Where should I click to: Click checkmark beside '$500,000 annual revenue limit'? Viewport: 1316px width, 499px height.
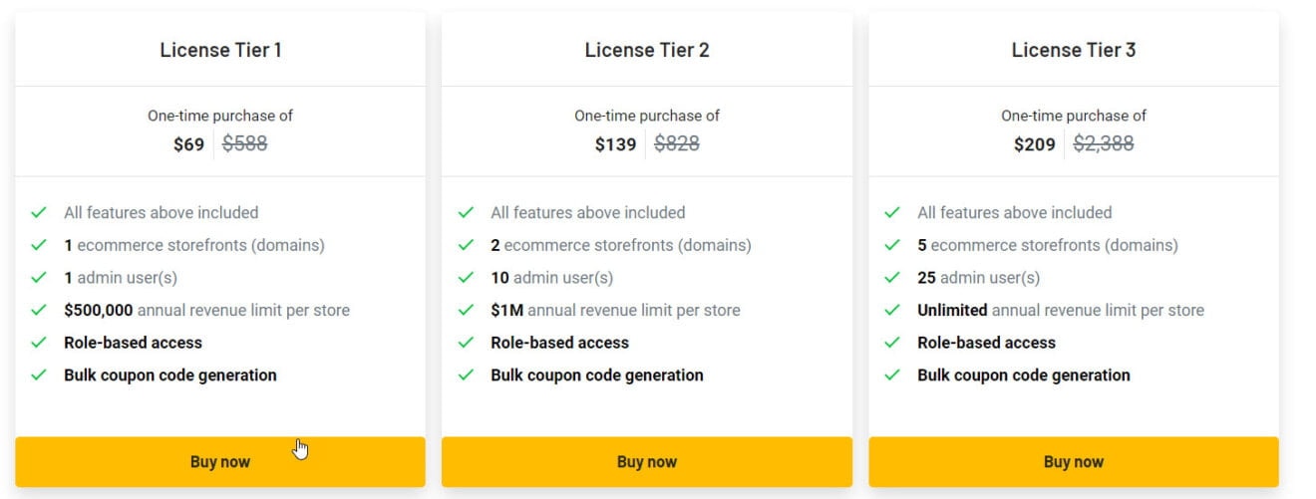(x=39, y=310)
